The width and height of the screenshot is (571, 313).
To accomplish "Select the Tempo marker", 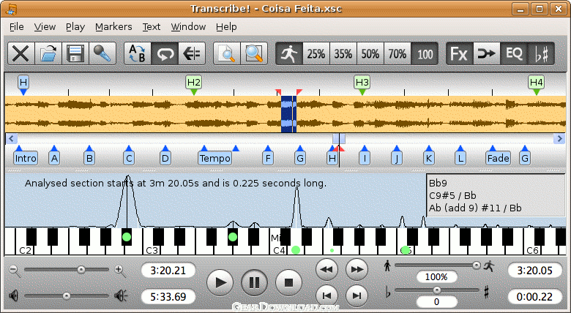I will pos(214,158).
